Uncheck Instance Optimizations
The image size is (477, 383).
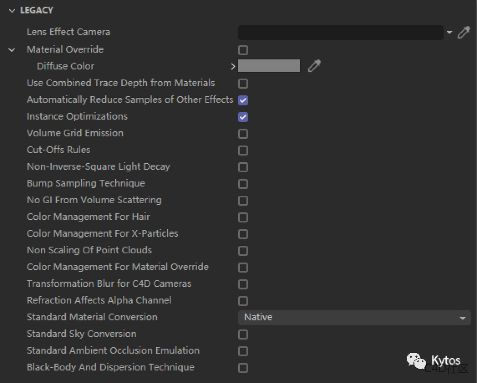tap(243, 117)
